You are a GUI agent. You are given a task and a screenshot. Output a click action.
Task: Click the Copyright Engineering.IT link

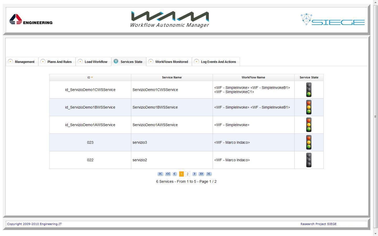click(34, 224)
